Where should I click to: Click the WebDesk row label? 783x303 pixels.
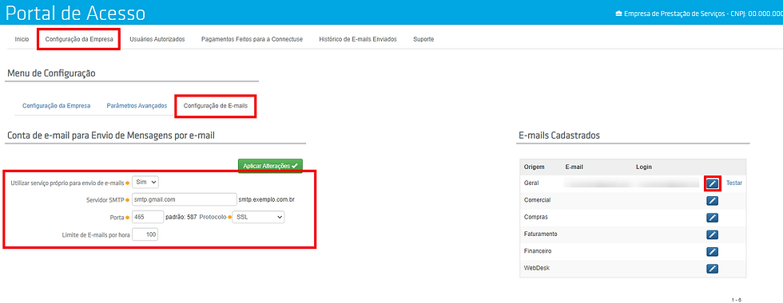(x=537, y=268)
